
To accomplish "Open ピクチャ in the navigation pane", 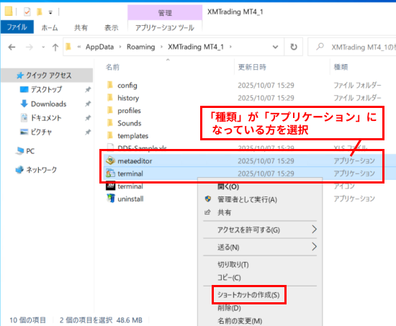I will [36, 132].
